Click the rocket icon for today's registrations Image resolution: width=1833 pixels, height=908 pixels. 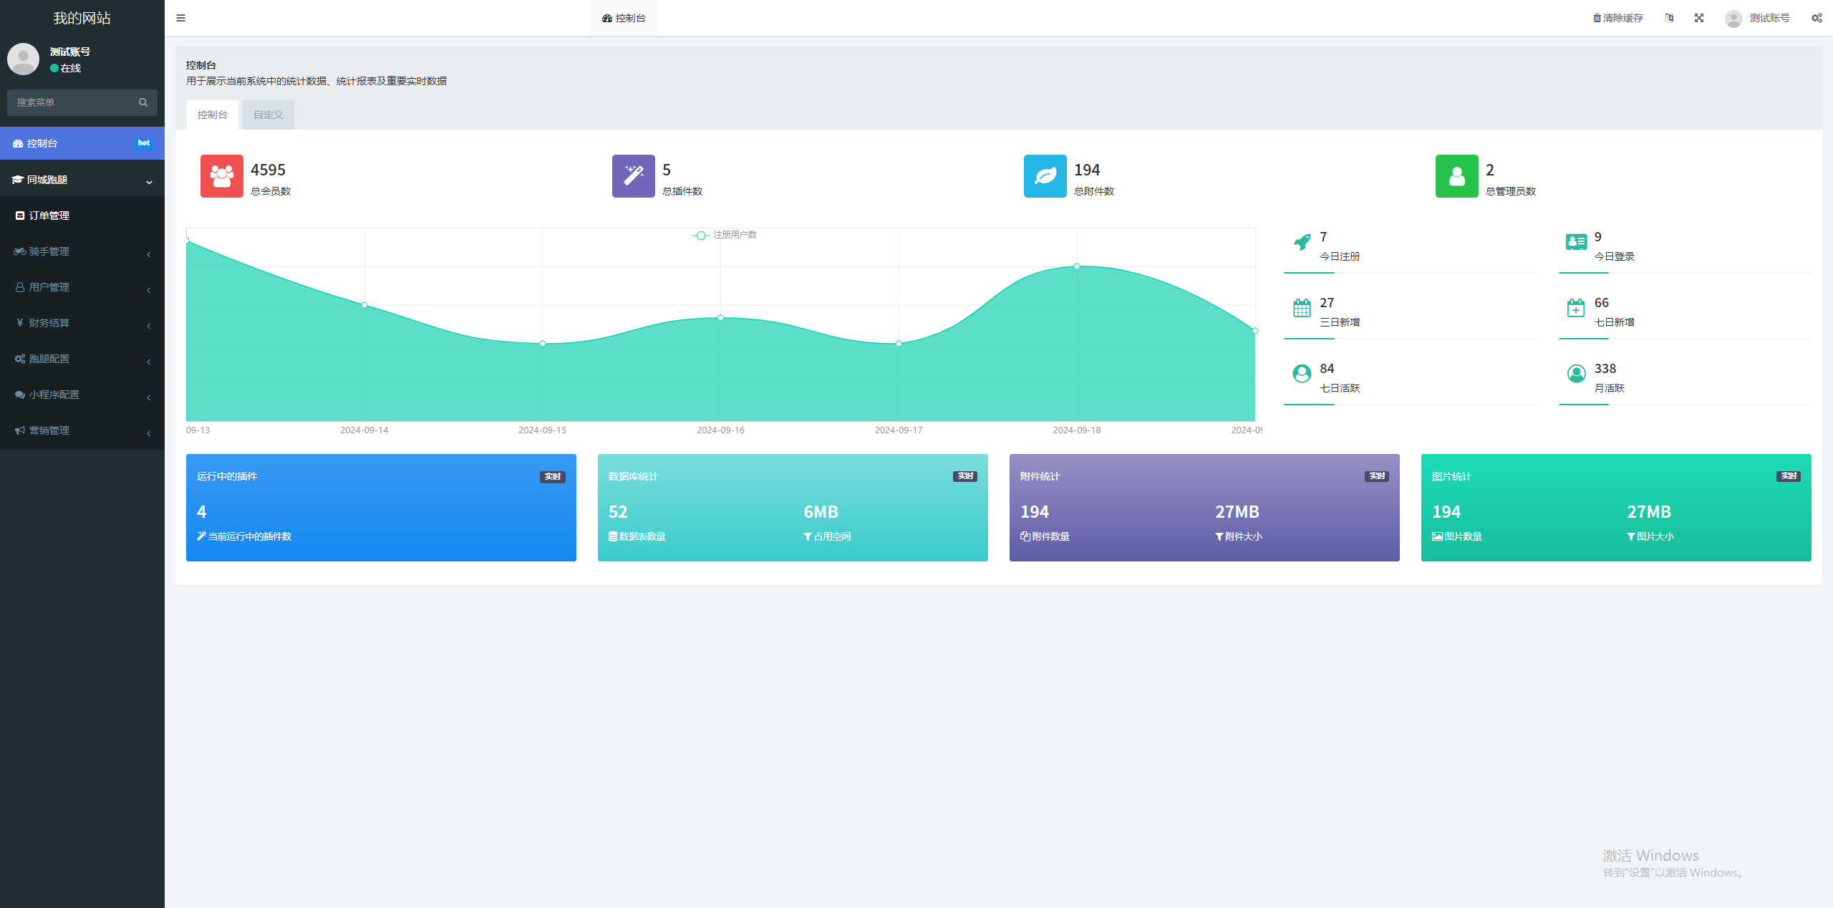point(1302,242)
